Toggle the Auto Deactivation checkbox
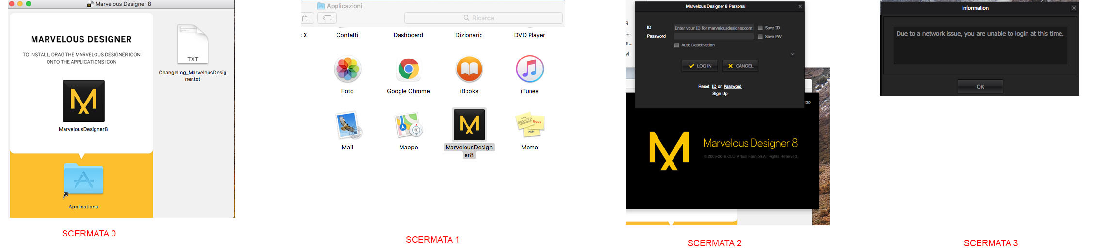Image resolution: width=1108 pixels, height=251 pixels. click(x=677, y=45)
